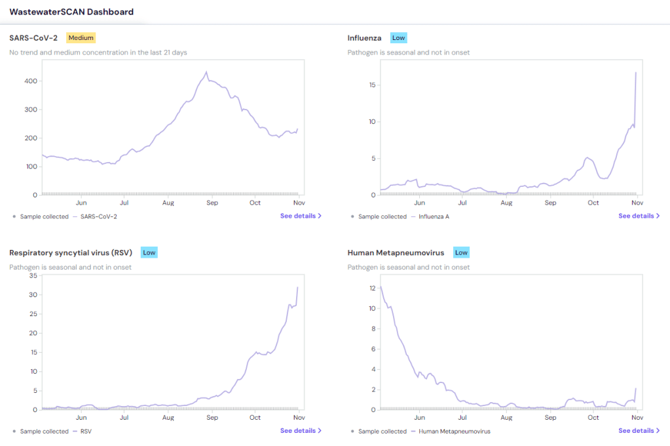Open See details for SARS-CoV-2 chart
The width and height of the screenshot is (670, 446).
(298, 216)
